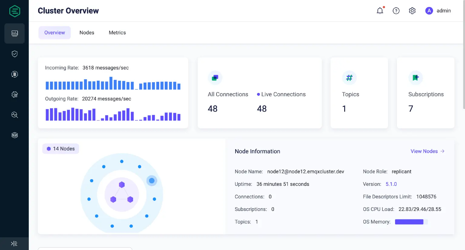Screen dimensions: 465x250
Task: Toggle the 14 Nodes badge filter
Action: pyautogui.click(x=61, y=149)
